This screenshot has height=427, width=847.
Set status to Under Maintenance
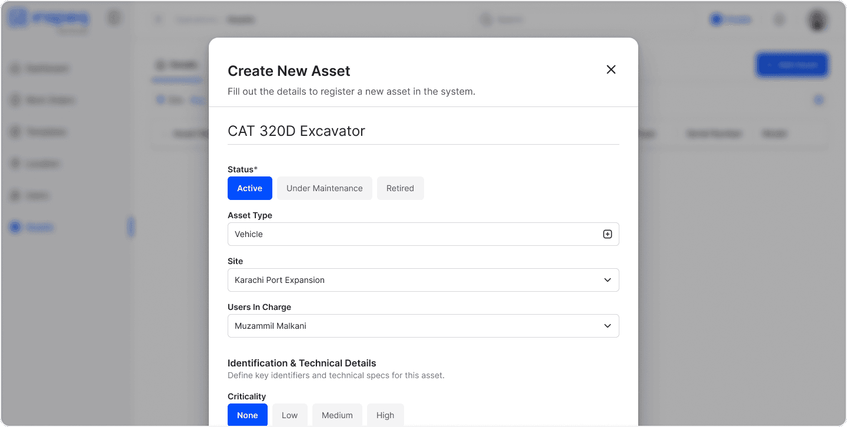pos(325,188)
